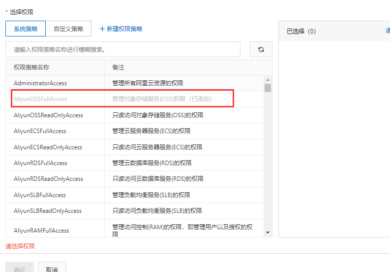Click the scrollbar up arrow in policy list

click(268, 80)
